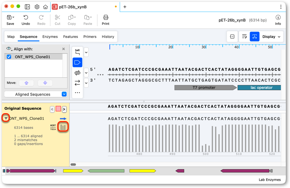Open the Copy options dropdown arrow

[75, 17]
